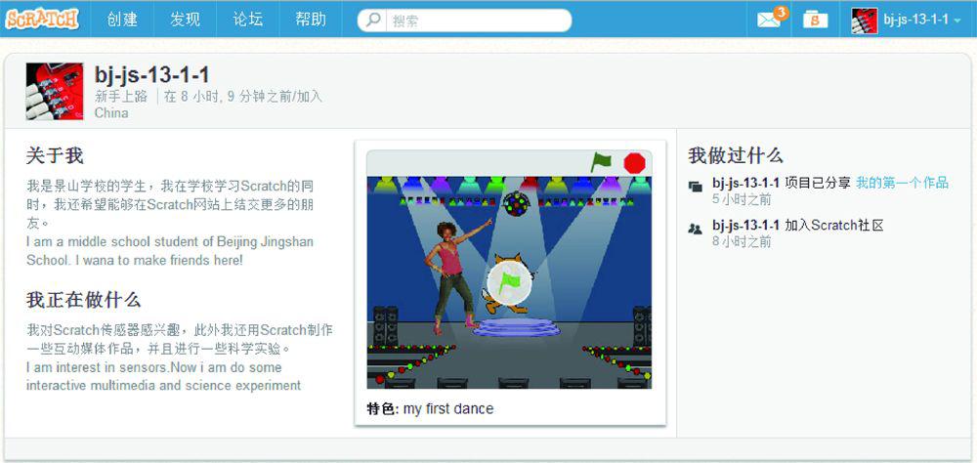This screenshot has width=977, height=463.
Task: Click bj-js-13-1-1 in the shared project entry
Action: tap(745, 184)
